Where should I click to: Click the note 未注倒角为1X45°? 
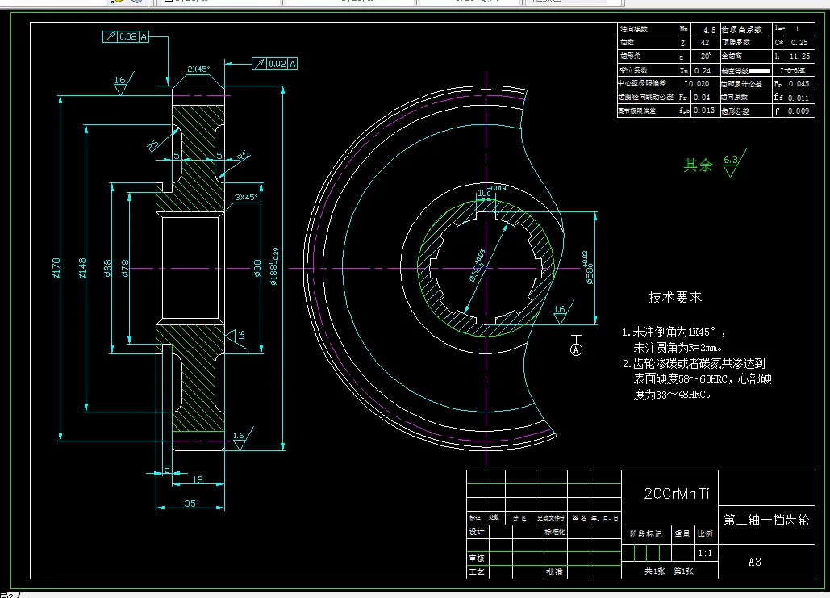point(674,332)
